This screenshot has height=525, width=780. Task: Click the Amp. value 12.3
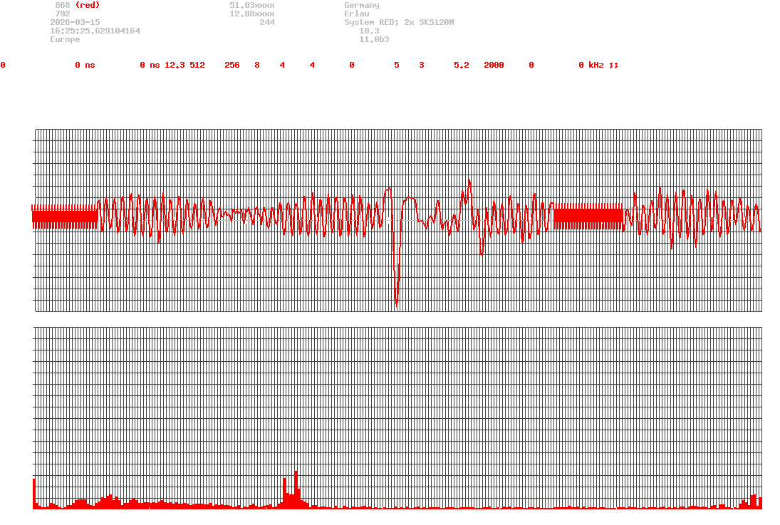pyautogui.click(x=175, y=65)
